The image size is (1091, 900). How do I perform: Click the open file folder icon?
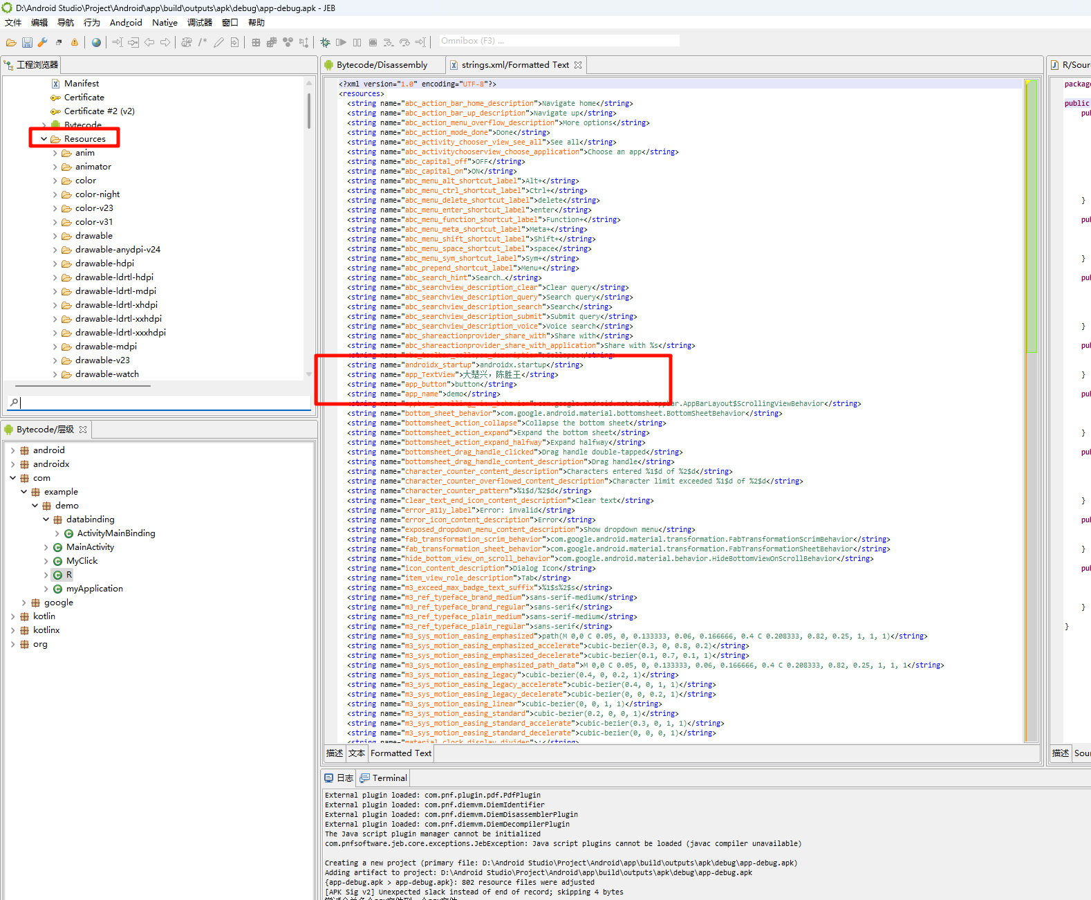pyautogui.click(x=11, y=43)
